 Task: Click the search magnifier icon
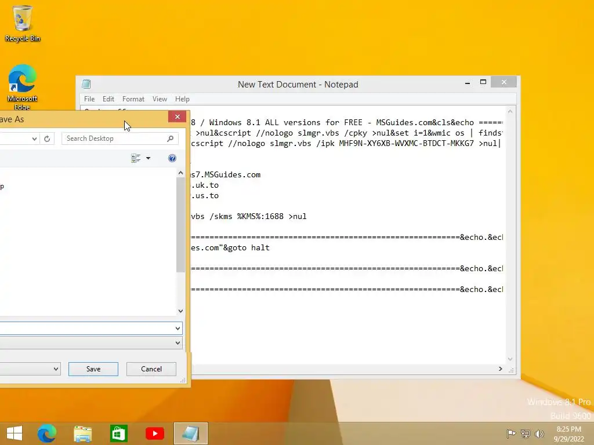[171, 138]
